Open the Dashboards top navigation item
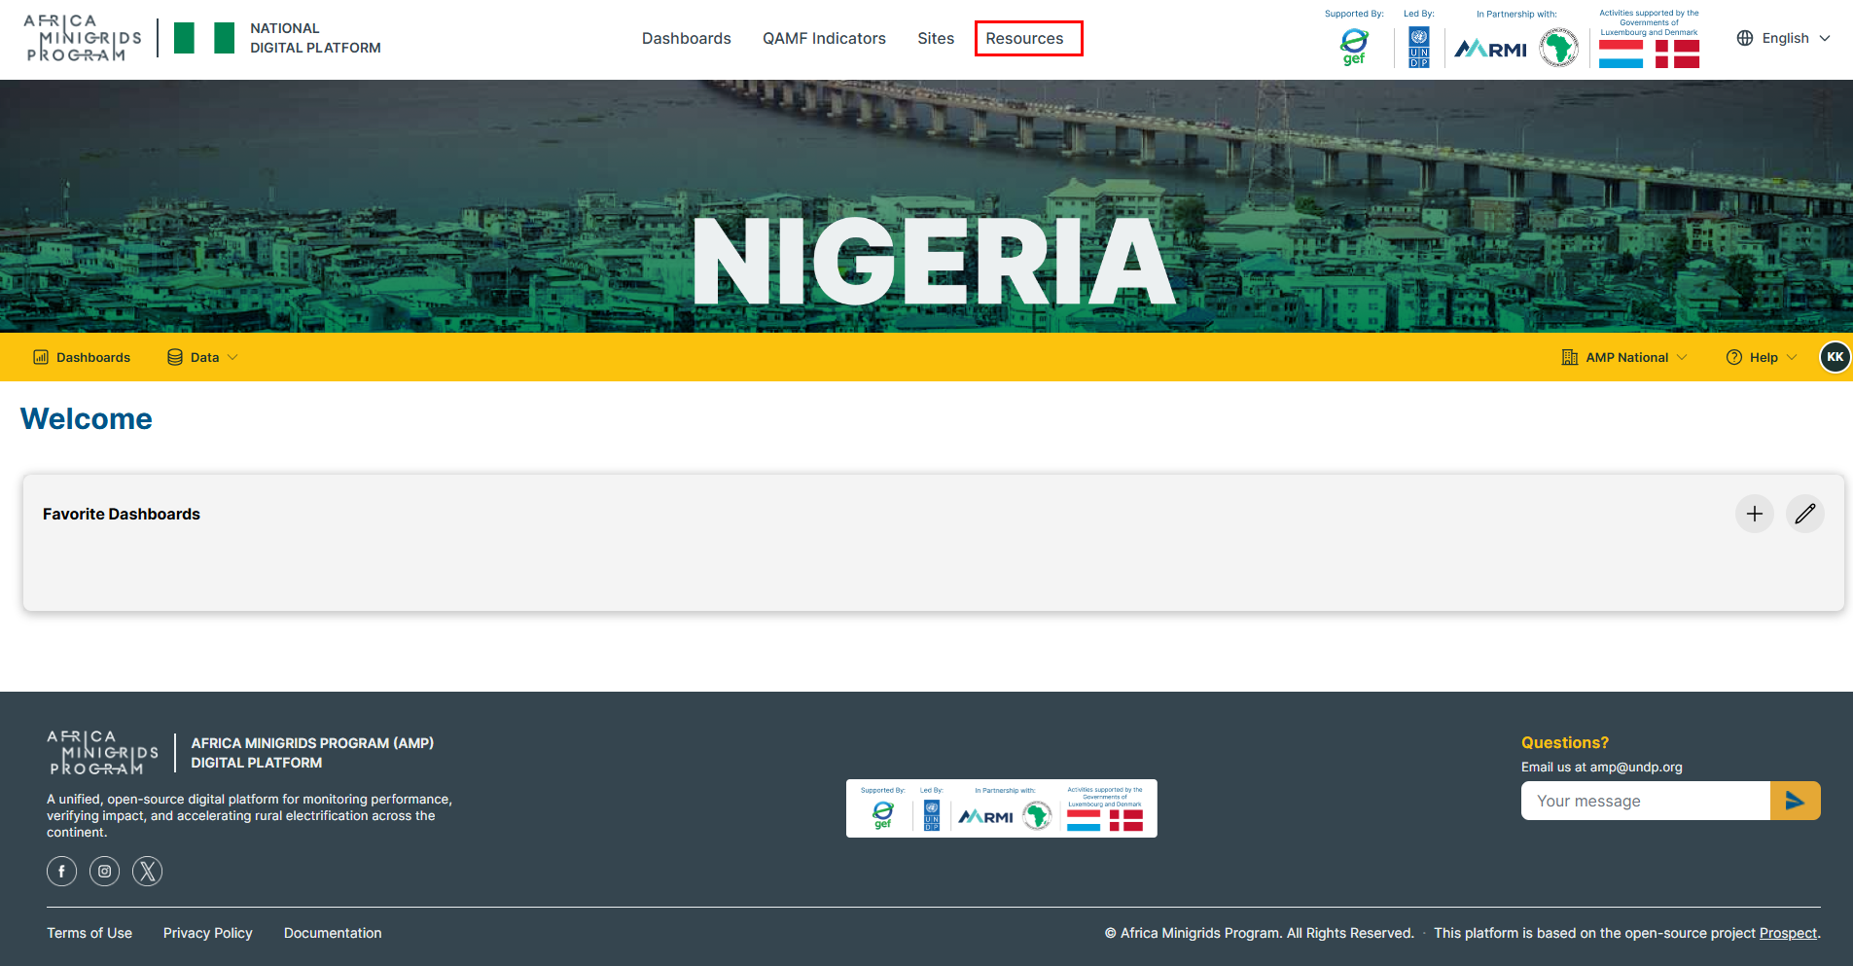Viewport: 1853px width, 966px height. point(686,39)
